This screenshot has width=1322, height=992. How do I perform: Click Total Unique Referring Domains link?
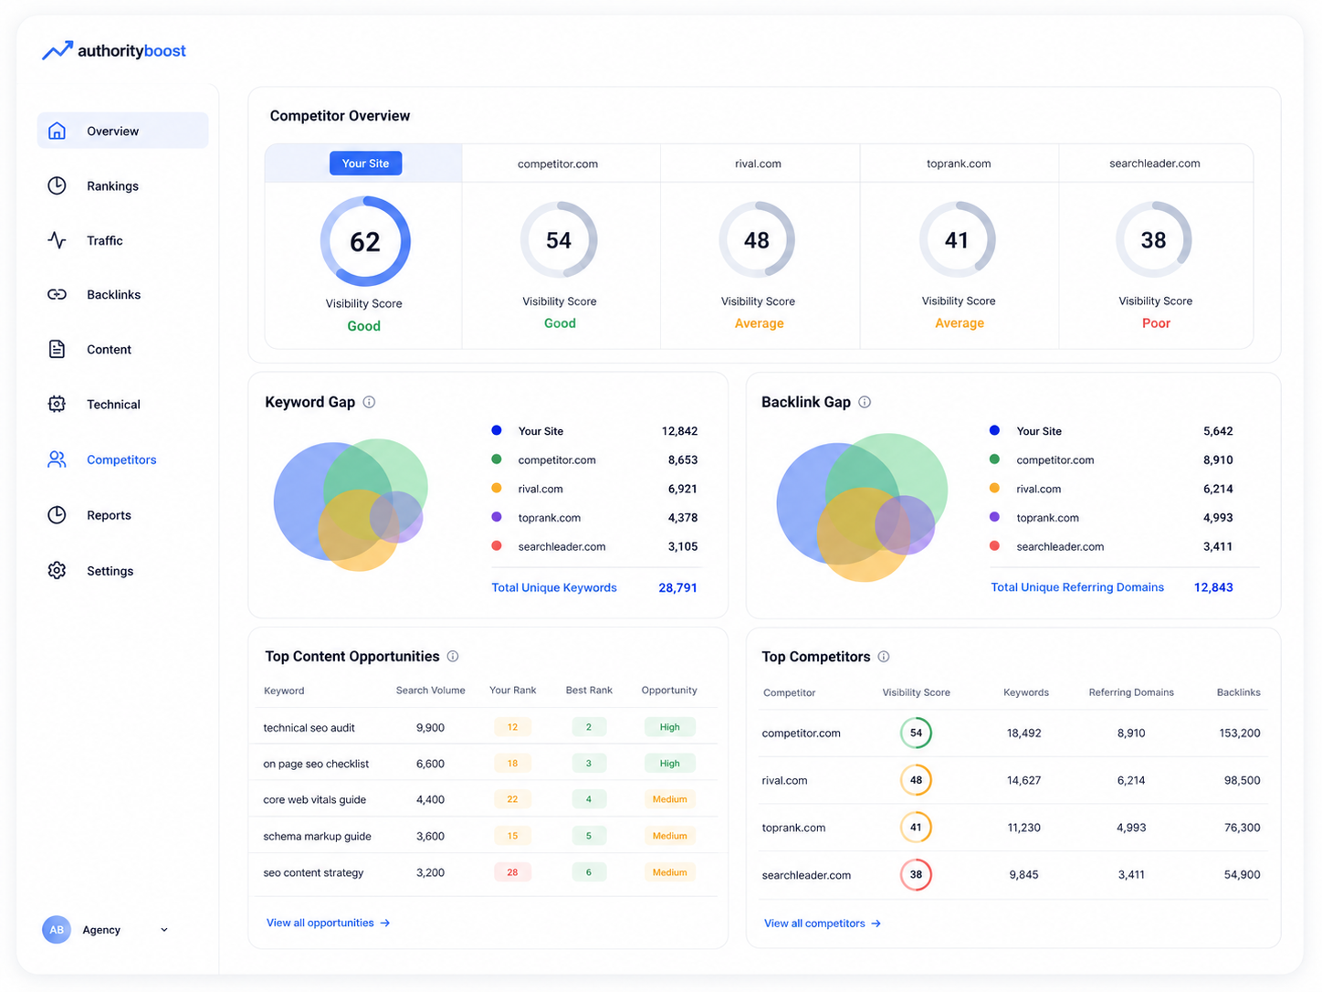click(x=1077, y=587)
